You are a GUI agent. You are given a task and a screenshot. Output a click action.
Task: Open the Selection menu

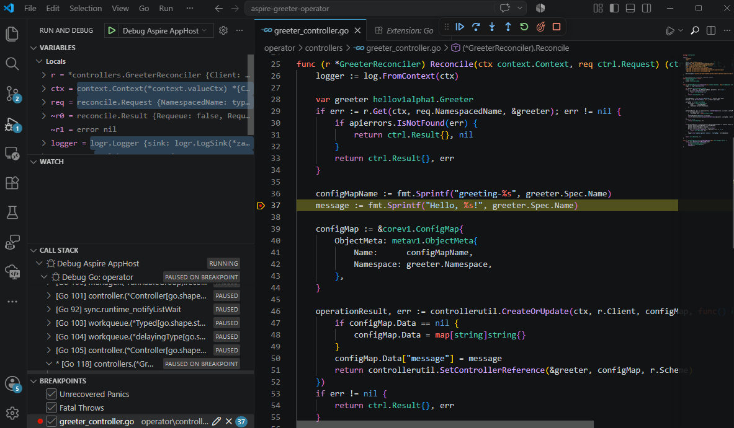(x=86, y=9)
